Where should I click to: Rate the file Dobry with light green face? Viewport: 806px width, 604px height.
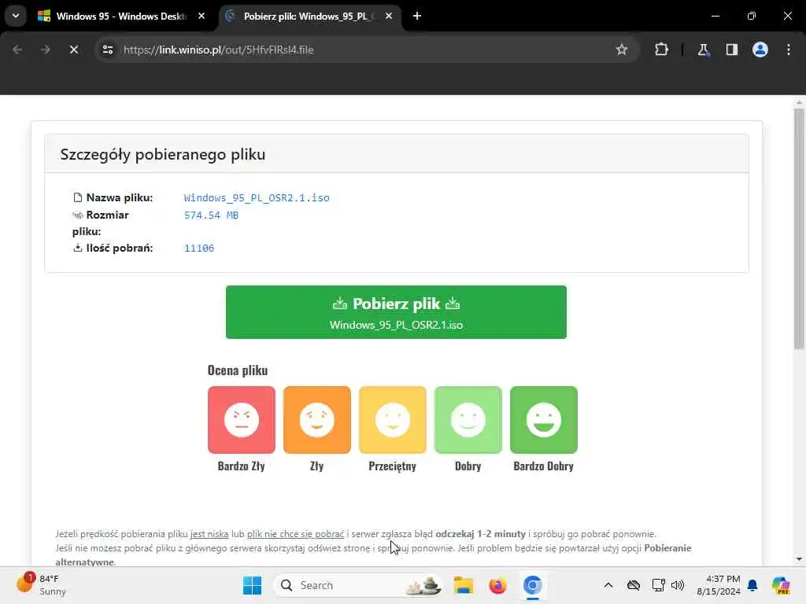pyautogui.click(x=468, y=420)
